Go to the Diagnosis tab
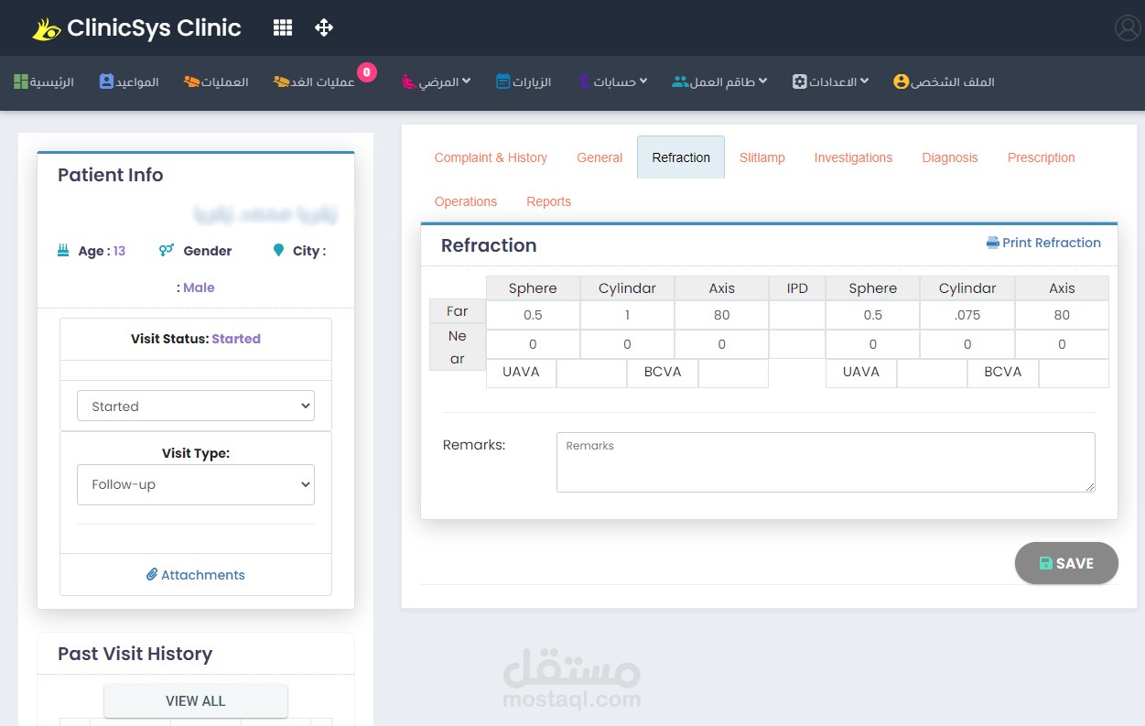This screenshot has height=726, width=1145. [950, 157]
